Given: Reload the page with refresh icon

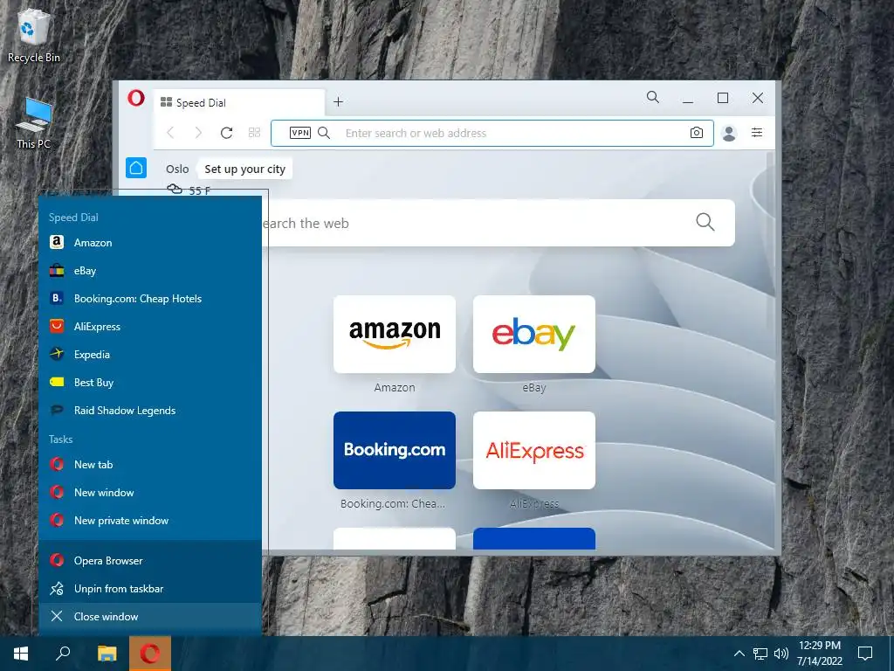Looking at the screenshot, I should click(x=226, y=133).
